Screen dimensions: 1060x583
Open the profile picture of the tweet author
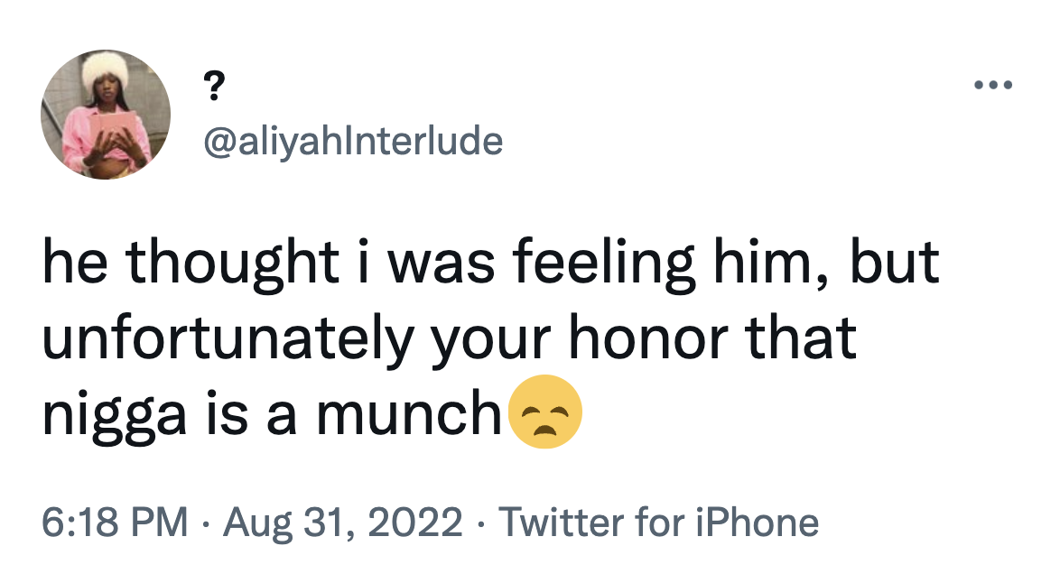coord(106,114)
